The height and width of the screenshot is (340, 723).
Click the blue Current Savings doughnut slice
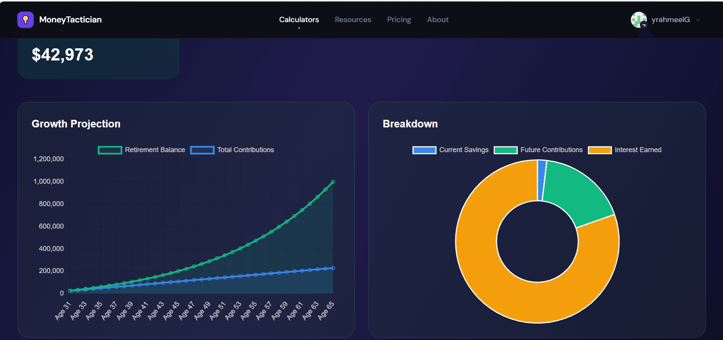pos(541,180)
